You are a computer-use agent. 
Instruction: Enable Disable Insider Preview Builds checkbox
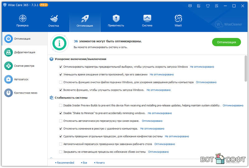click(x=61, y=105)
